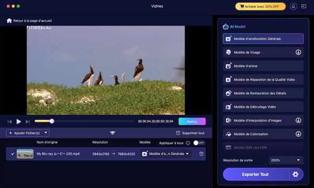
Task: Click the file name My Blu-ray ムービー 200.mp4
Action: coord(58,154)
